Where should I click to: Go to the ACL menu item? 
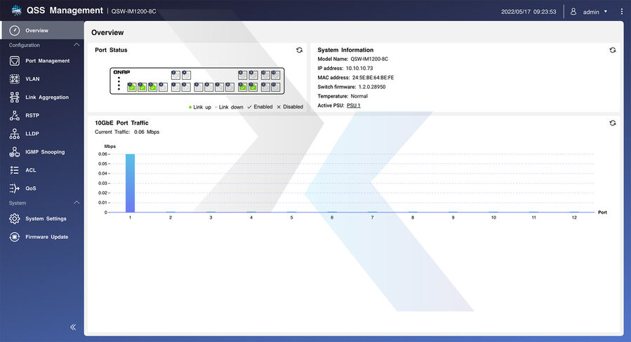coord(30,170)
